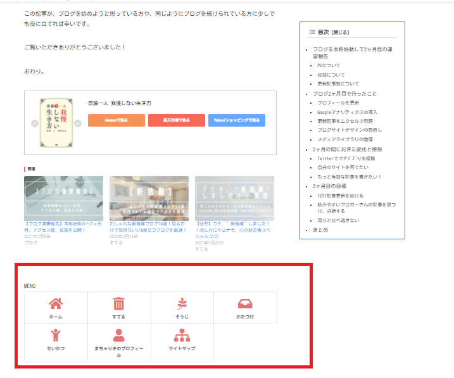Click the ブログ category under first related post
Viewport: 454px width, 378px height.
coord(30,243)
